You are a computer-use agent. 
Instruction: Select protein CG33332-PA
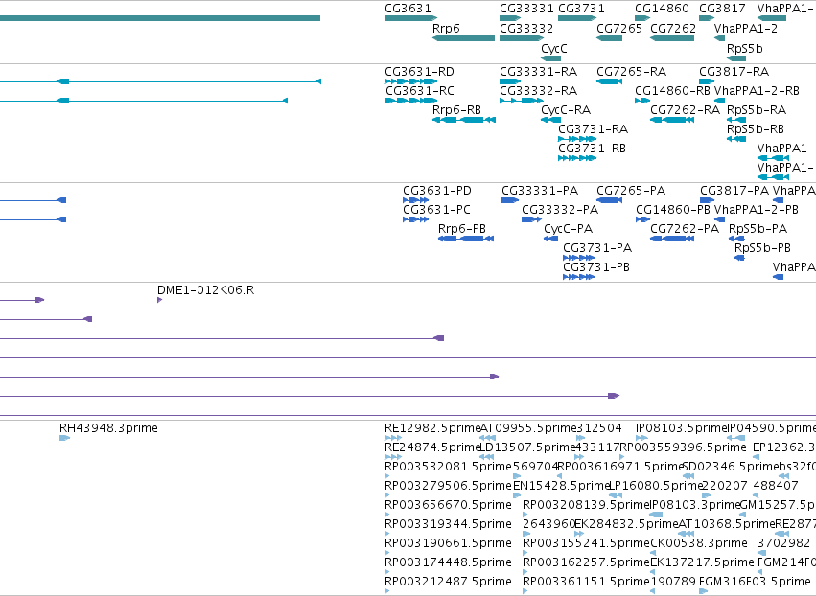click(561, 210)
